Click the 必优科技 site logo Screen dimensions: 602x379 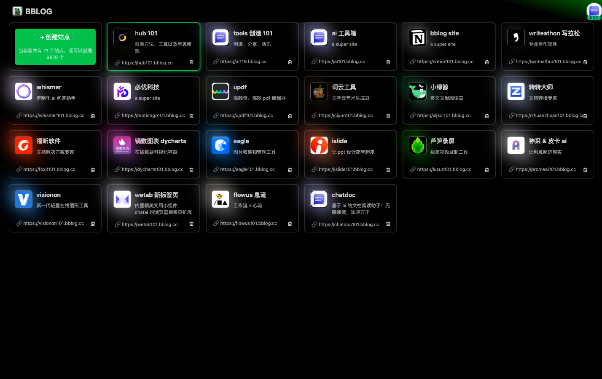click(122, 91)
